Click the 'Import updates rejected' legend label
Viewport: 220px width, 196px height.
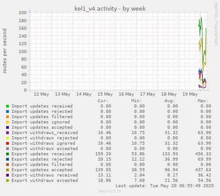[42, 111]
